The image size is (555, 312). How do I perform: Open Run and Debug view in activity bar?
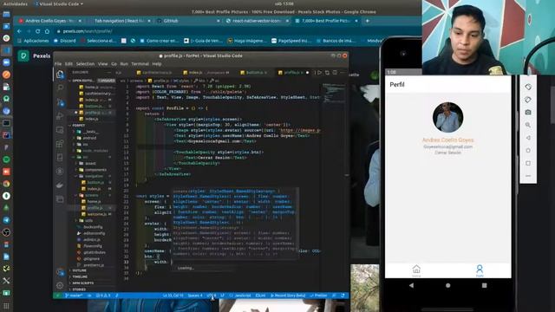[60, 116]
